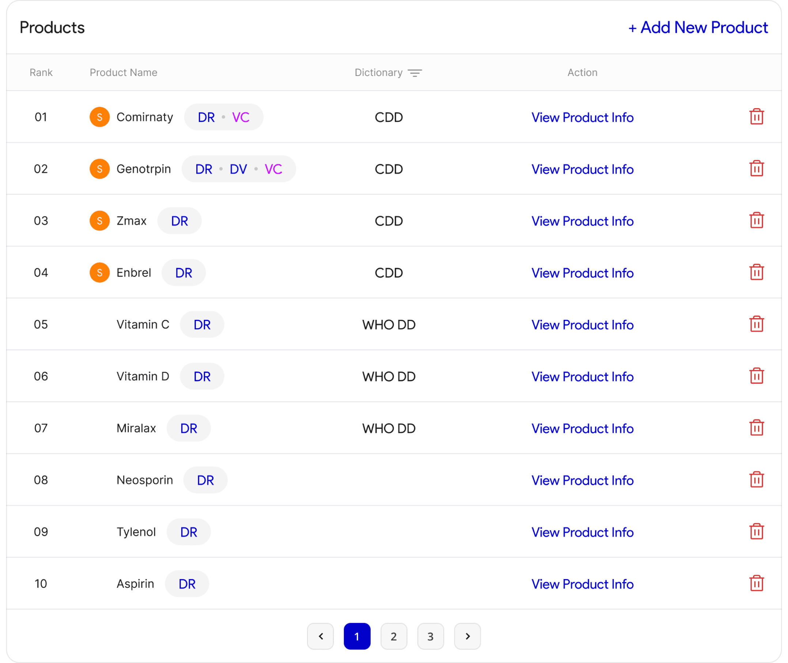Select the Enbrel product name

point(134,273)
